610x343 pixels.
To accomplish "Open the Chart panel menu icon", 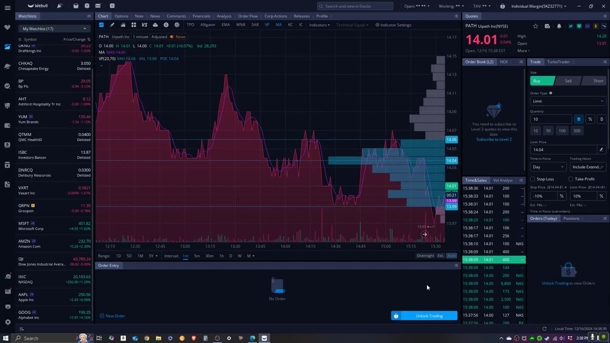I will click(x=456, y=16).
